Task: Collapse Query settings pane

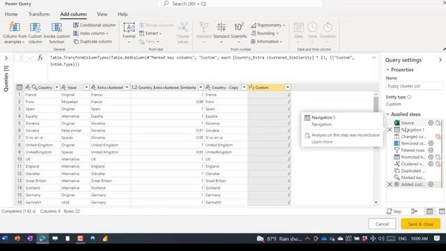Action: click(440, 60)
